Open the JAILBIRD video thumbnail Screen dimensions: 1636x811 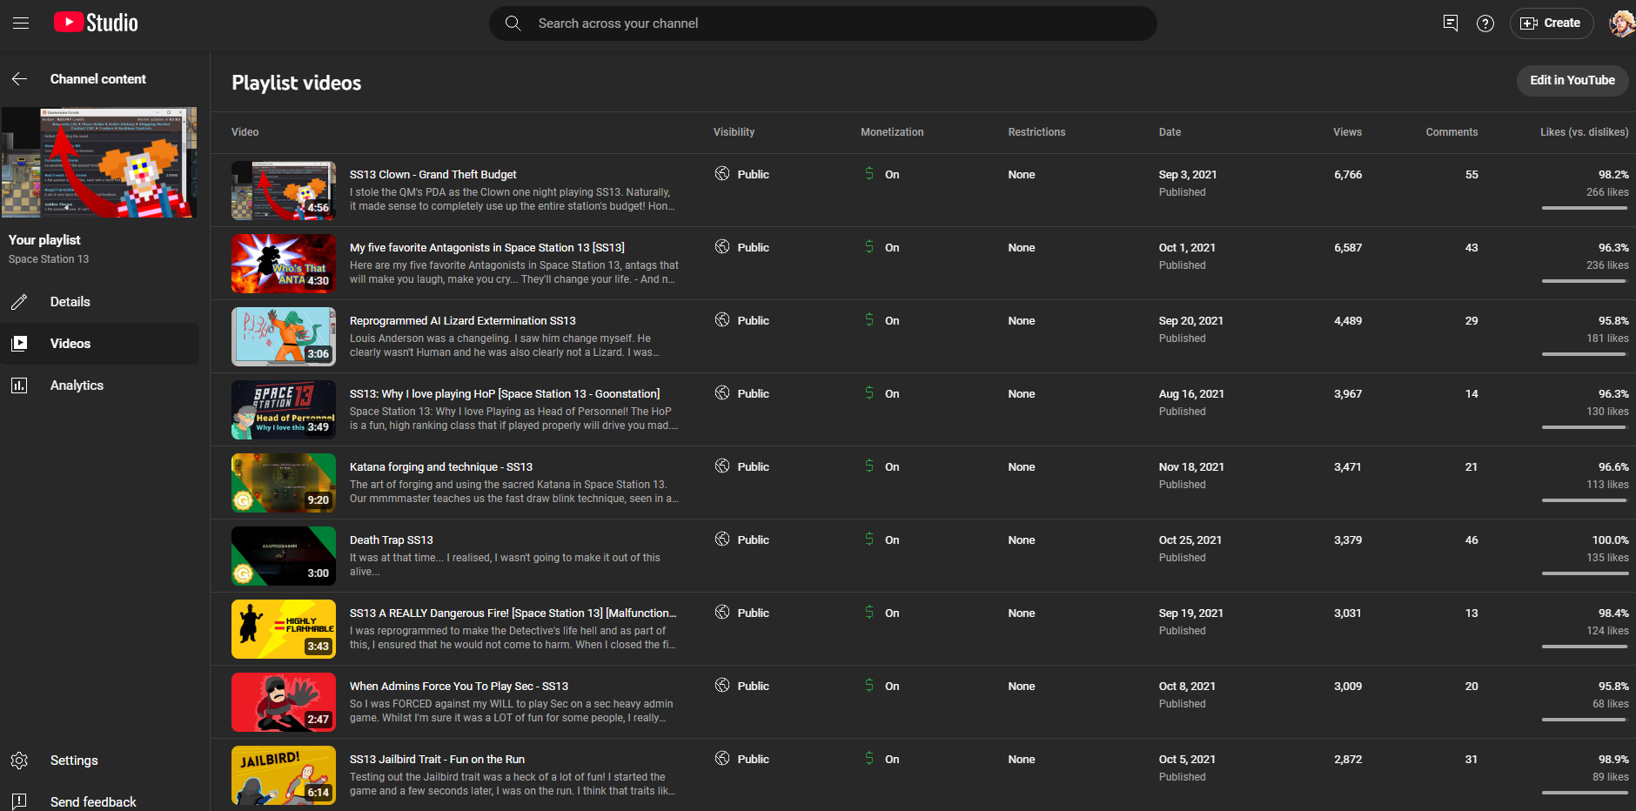click(284, 775)
